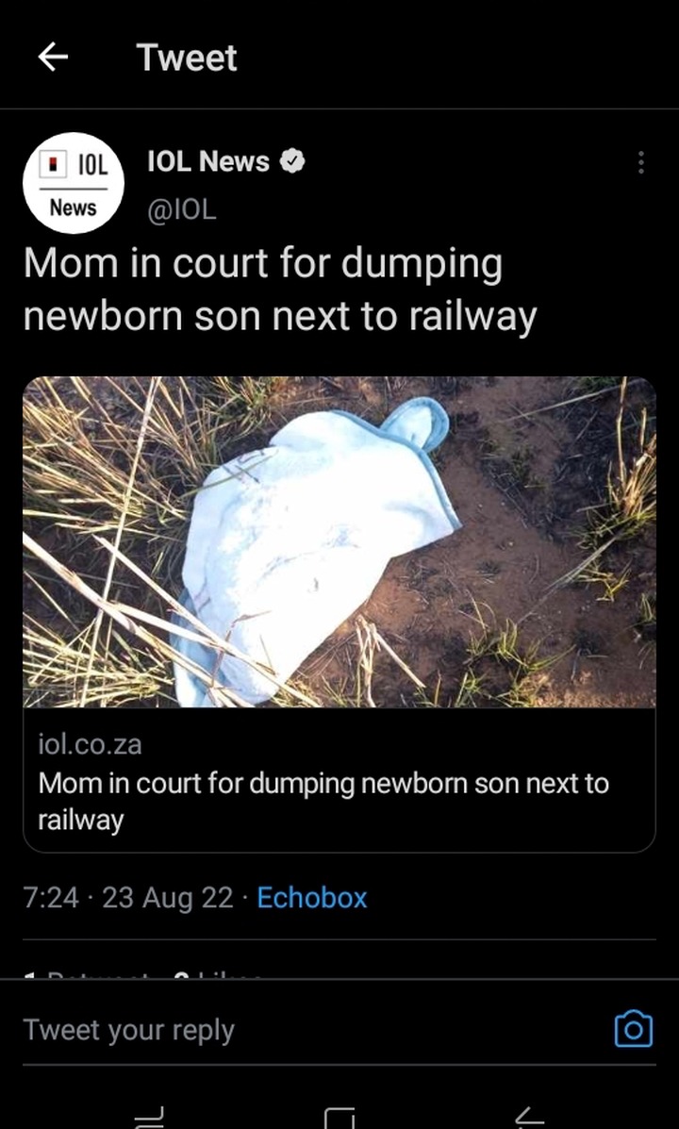This screenshot has width=679, height=1129.
Task: Open the three-dot tweet options menu
Action: (640, 162)
